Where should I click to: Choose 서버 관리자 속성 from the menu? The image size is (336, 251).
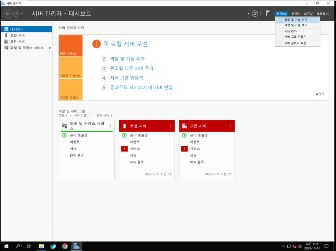tap(295, 43)
